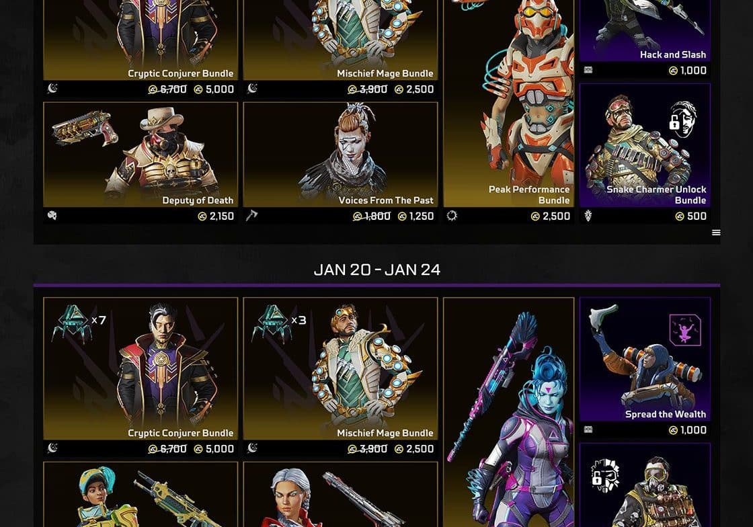Select the pink emote icon on Spread the Wealth
Screen dimensions: 753x527
click(x=685, y=330)
